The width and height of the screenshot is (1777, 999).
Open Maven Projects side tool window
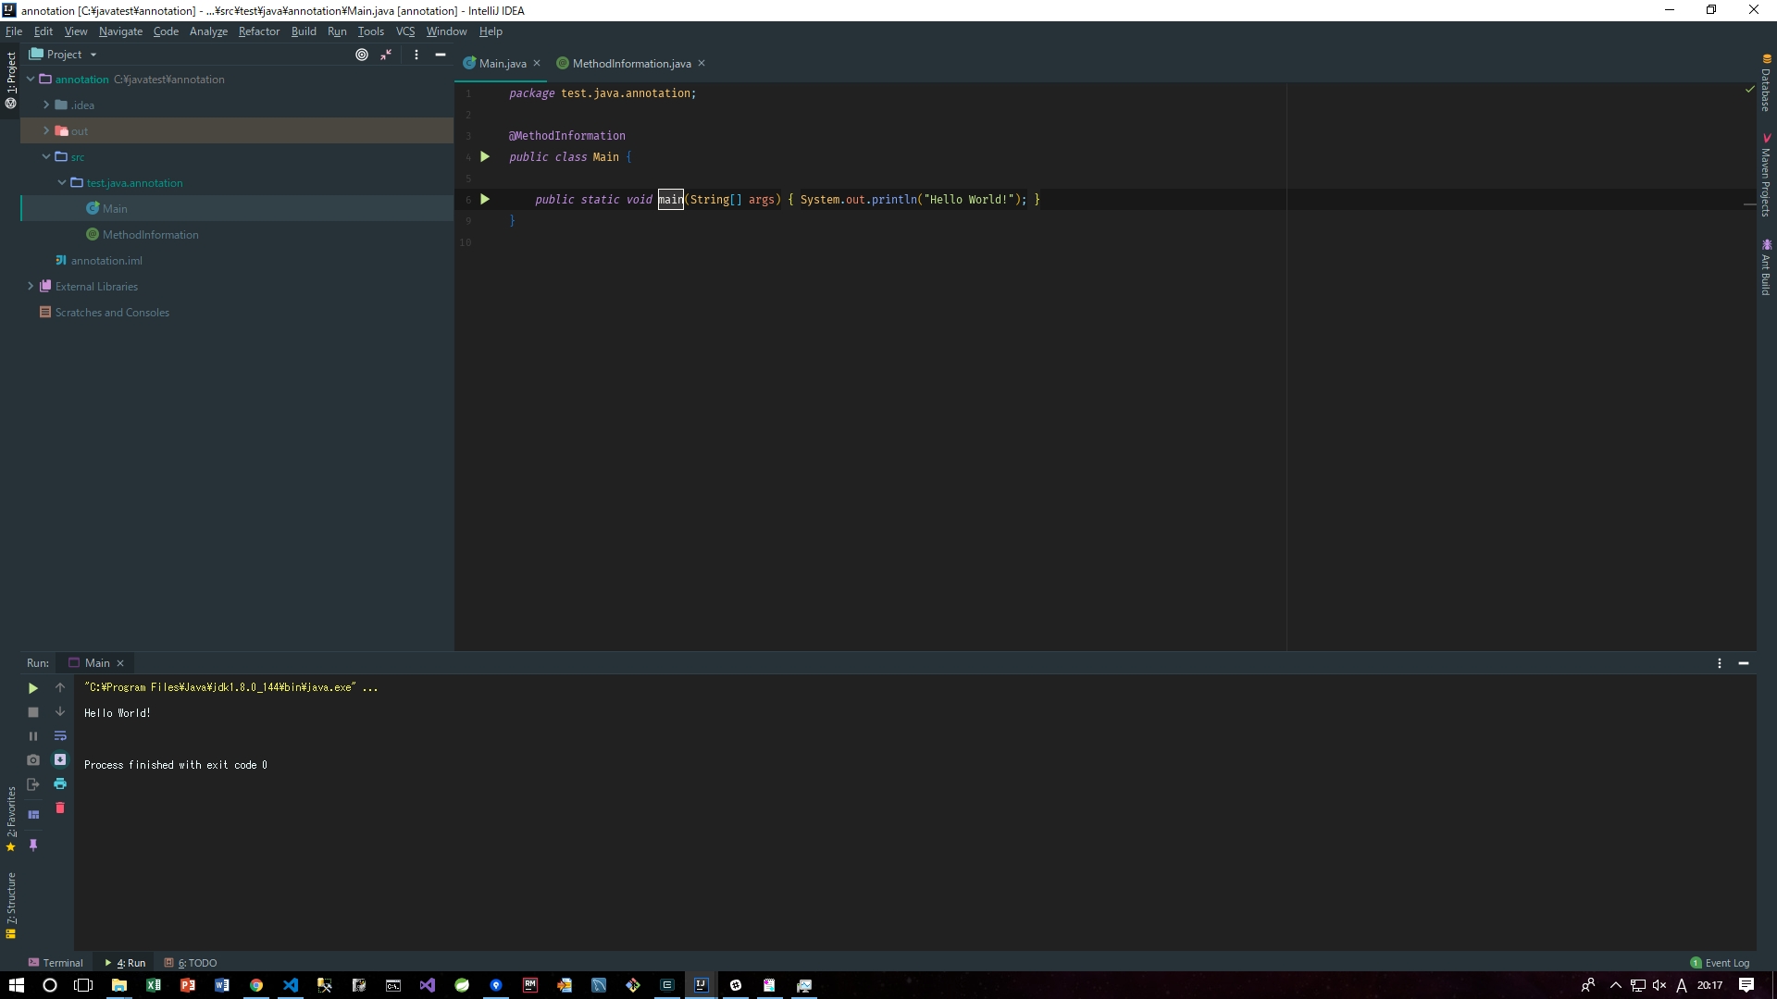pos(1766,176)
